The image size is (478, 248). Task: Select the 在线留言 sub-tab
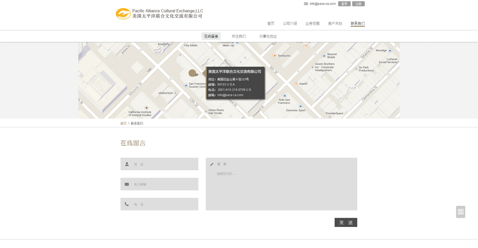point(211,36)
